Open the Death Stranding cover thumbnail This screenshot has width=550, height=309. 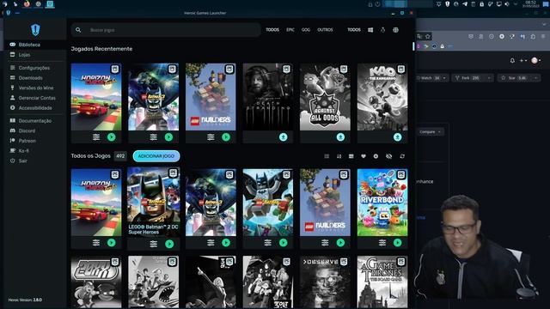(x=268, y=97)
